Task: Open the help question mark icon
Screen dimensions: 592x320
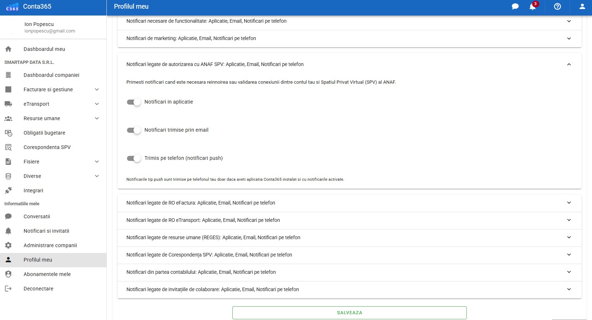Action: (x=557, y=6)
